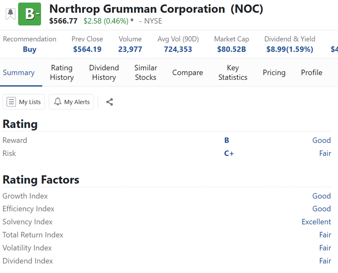338x273 pixels.
Task: Go to the Key Statistics tab
Action: point(233,73)
